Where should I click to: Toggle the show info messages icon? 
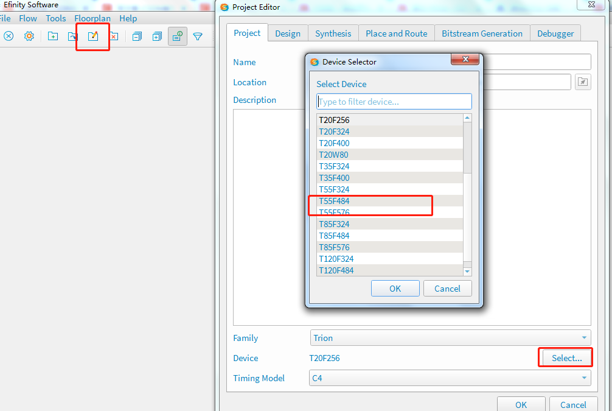tap(178, 37)
